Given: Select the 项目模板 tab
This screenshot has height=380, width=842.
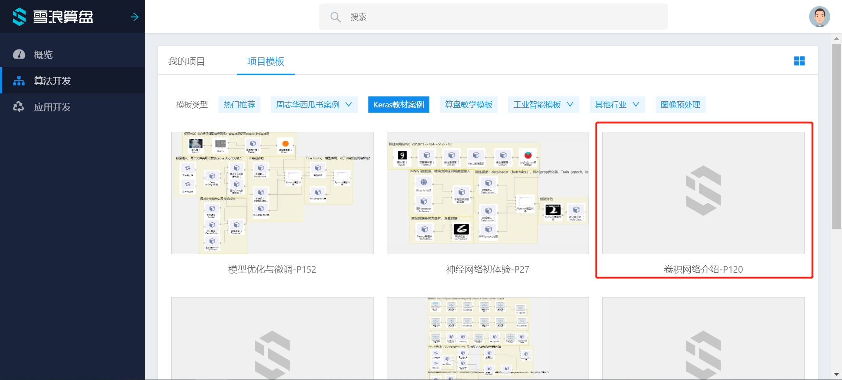Looking at the screenshot, I should [265, 61].
